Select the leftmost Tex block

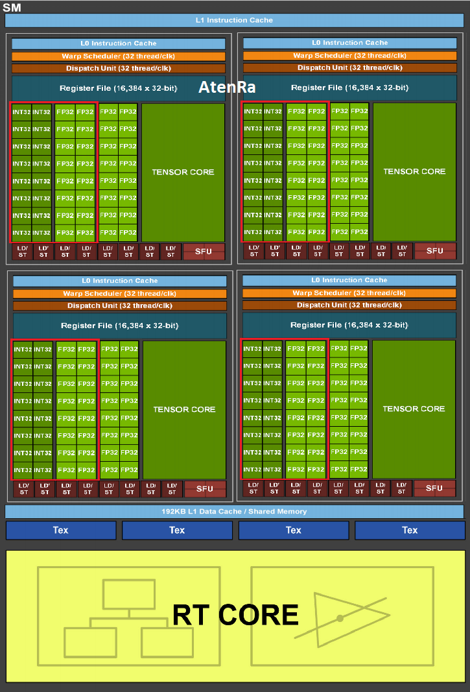[x=61, y=531]
